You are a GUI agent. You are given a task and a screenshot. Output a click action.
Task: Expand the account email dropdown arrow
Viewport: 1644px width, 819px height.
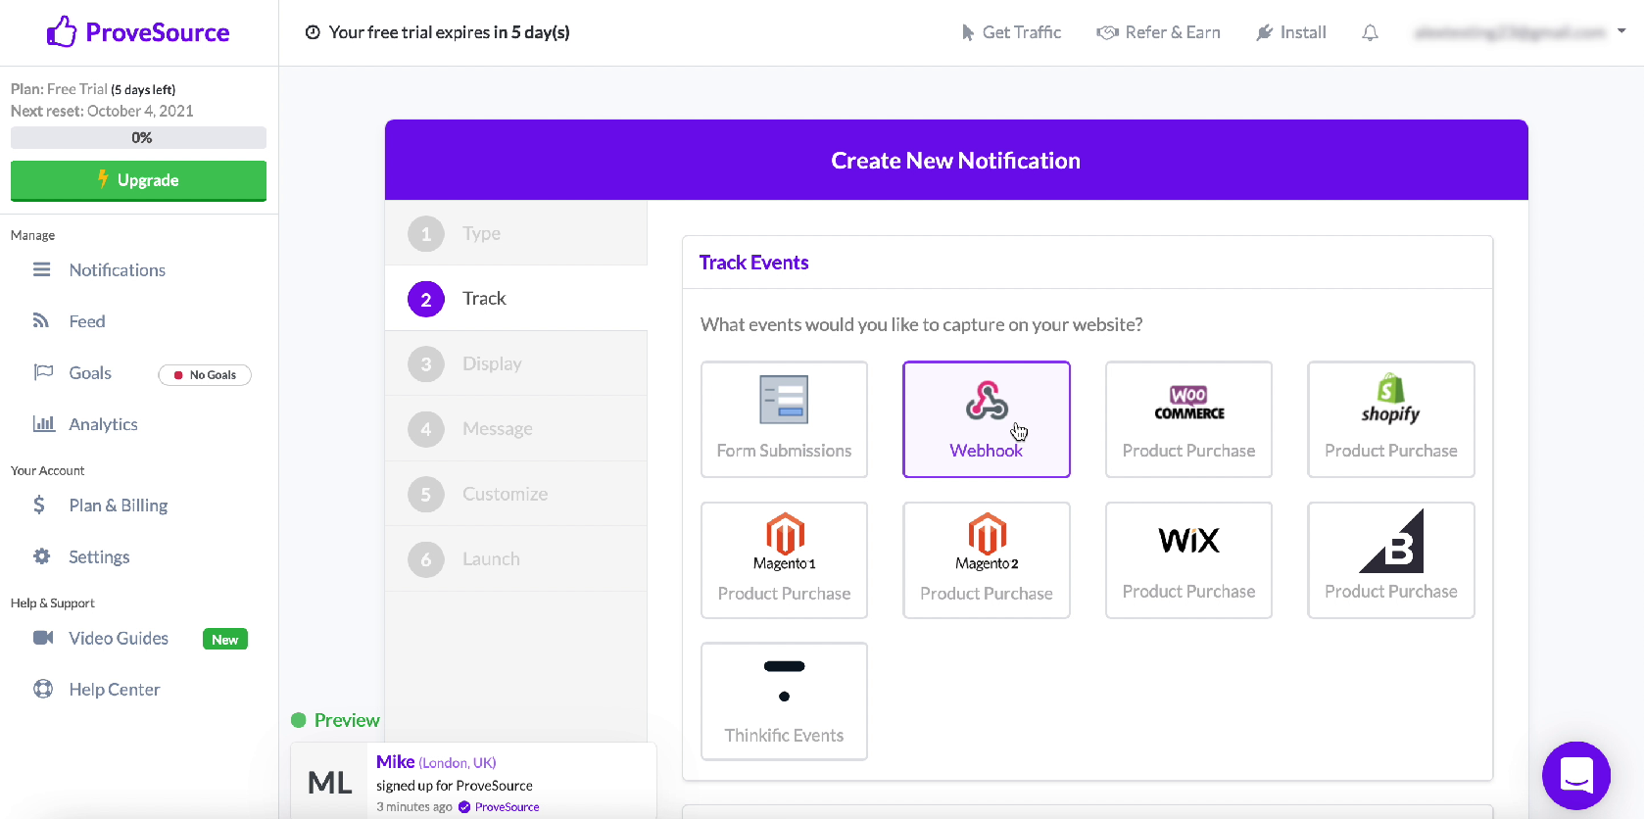[x=1621, y=31]
